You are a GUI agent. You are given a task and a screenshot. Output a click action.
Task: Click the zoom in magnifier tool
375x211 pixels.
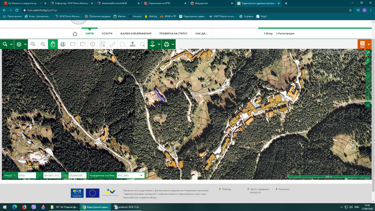point(33,44)
